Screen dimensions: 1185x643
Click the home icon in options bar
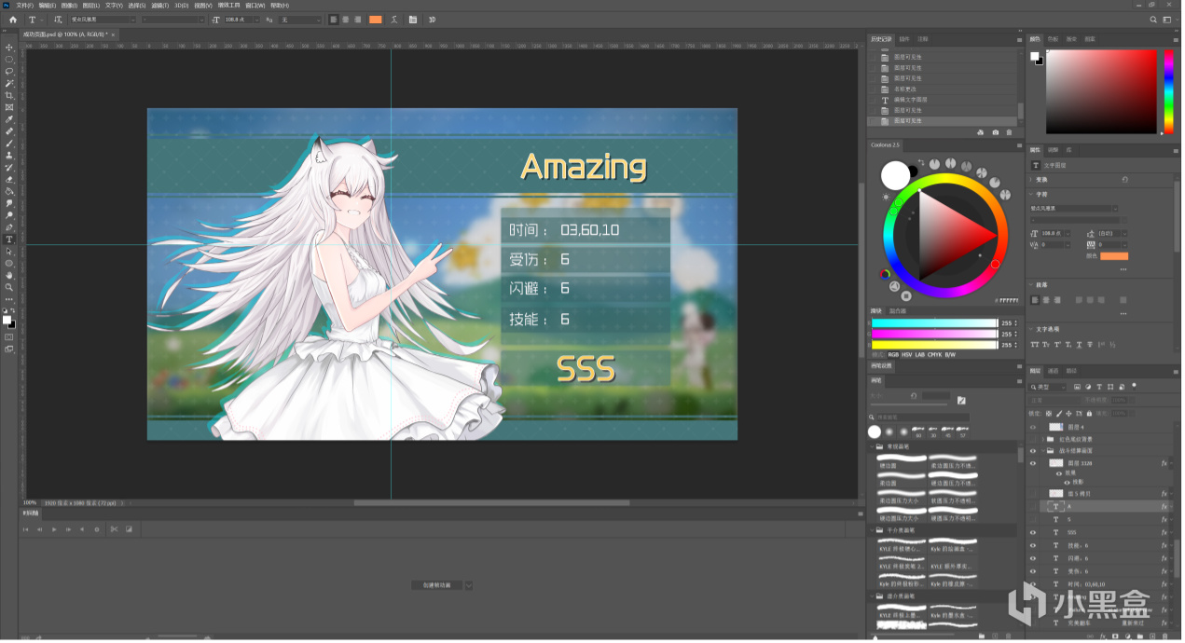coord(12,20)
